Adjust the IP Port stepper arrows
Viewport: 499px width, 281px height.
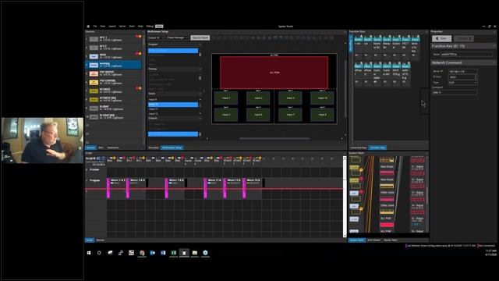(x=476, y=76)
